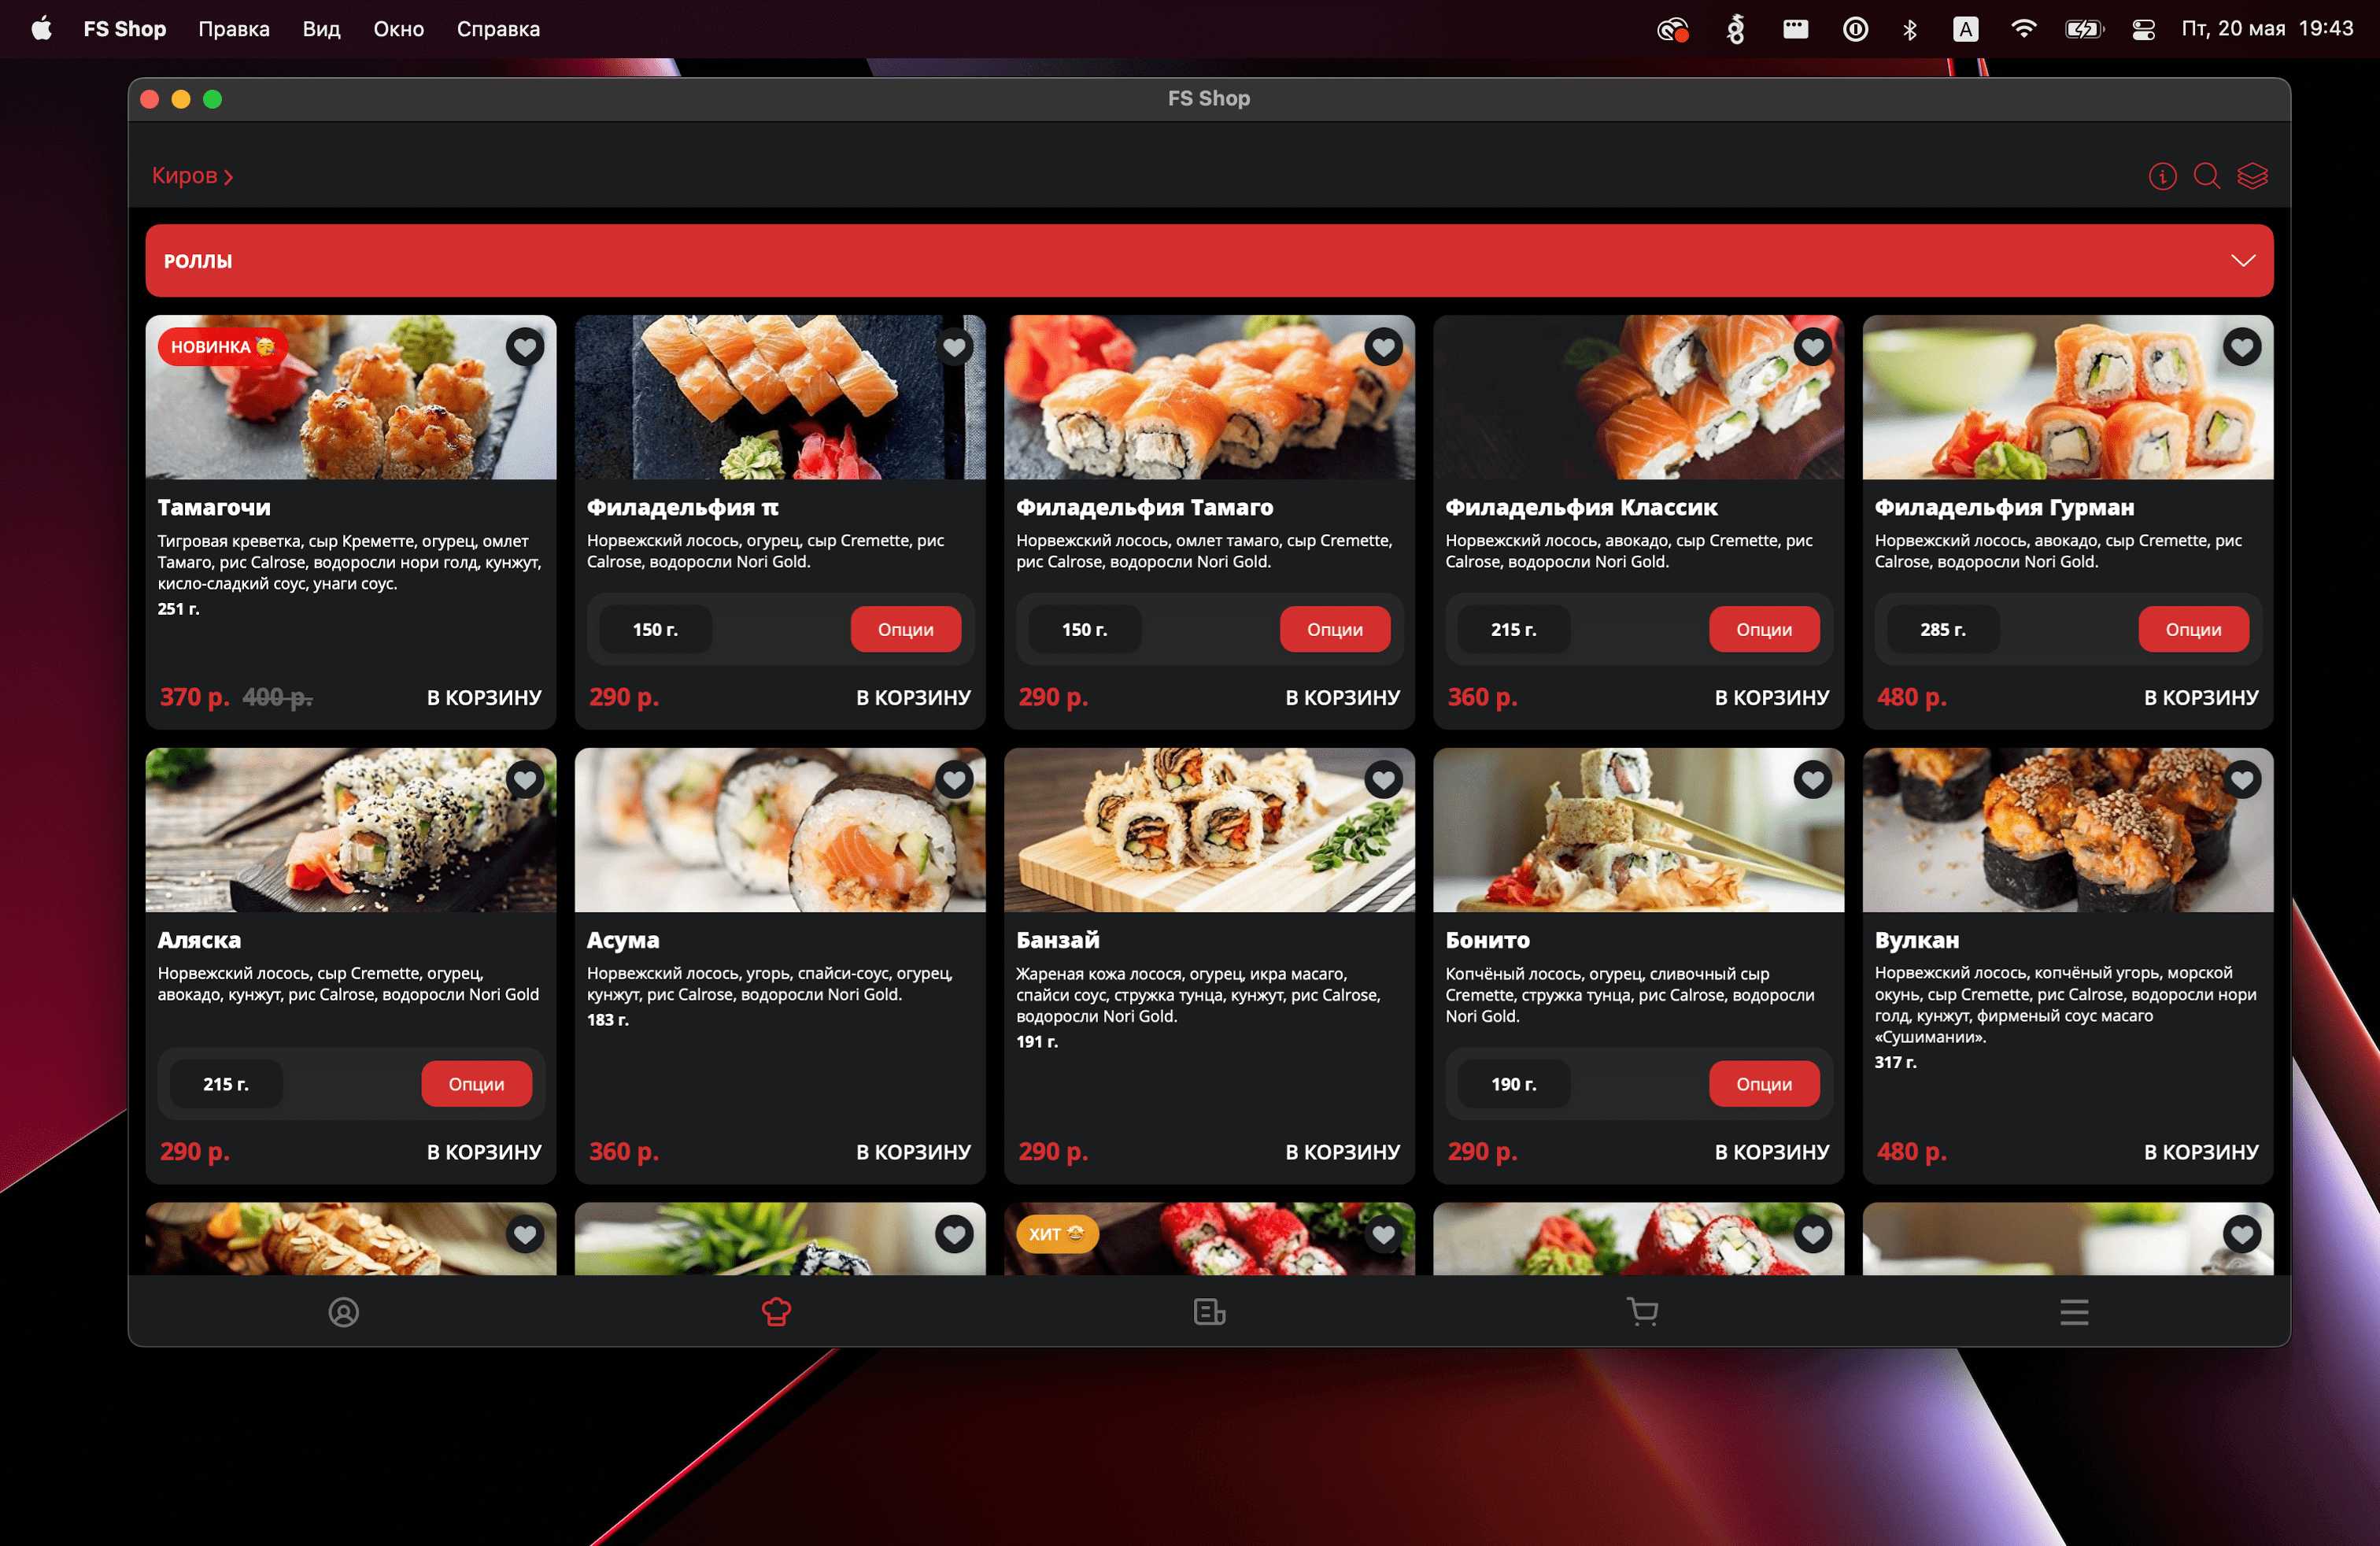Screen dimensions: 2380x1546
Task: Select 150 г. weight of Филадельфия π
Action: tap(655, 630)
